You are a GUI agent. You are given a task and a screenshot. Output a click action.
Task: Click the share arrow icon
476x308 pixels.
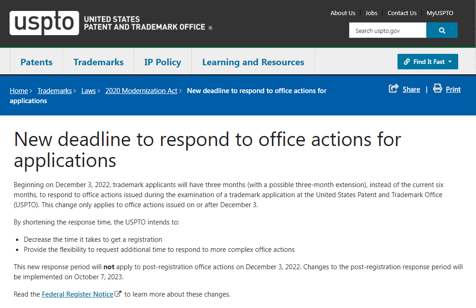pos(393,89)
